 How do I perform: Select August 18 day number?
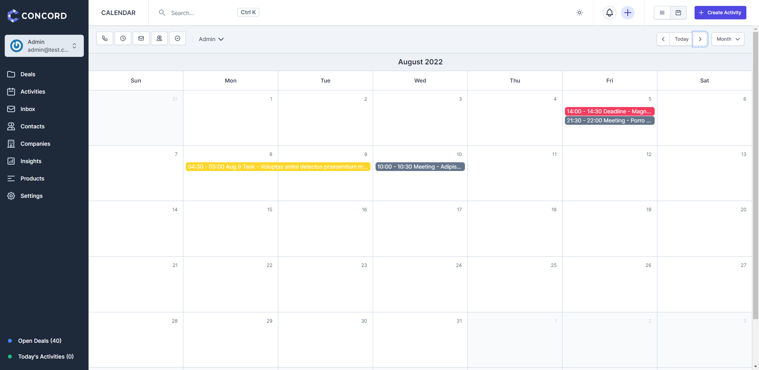coord(554,210)
